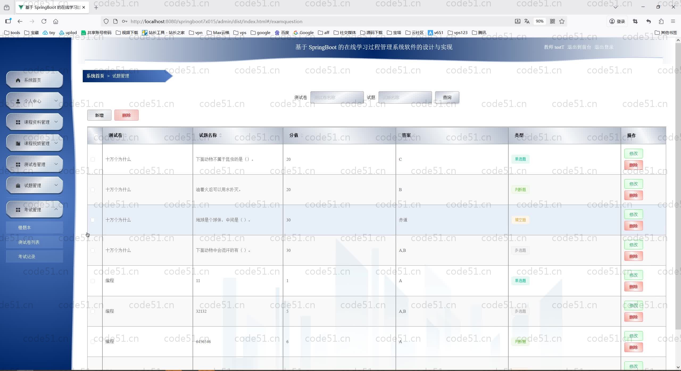
Task: Bookmark the page with the star icon
Action: pyautogui.click(x=562, y=21)
